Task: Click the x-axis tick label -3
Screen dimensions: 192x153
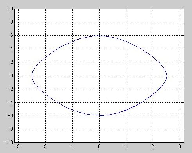Action: [x=17, y=146]
